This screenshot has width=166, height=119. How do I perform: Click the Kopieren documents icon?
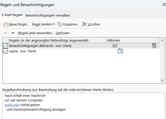(x=60, y=24)
